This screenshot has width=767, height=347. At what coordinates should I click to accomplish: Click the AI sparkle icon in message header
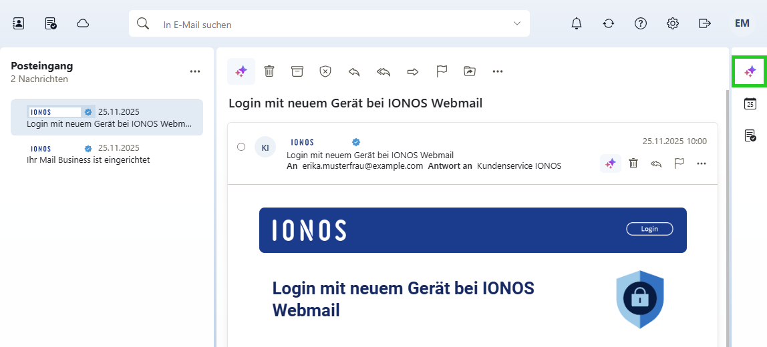coord(611,163)
